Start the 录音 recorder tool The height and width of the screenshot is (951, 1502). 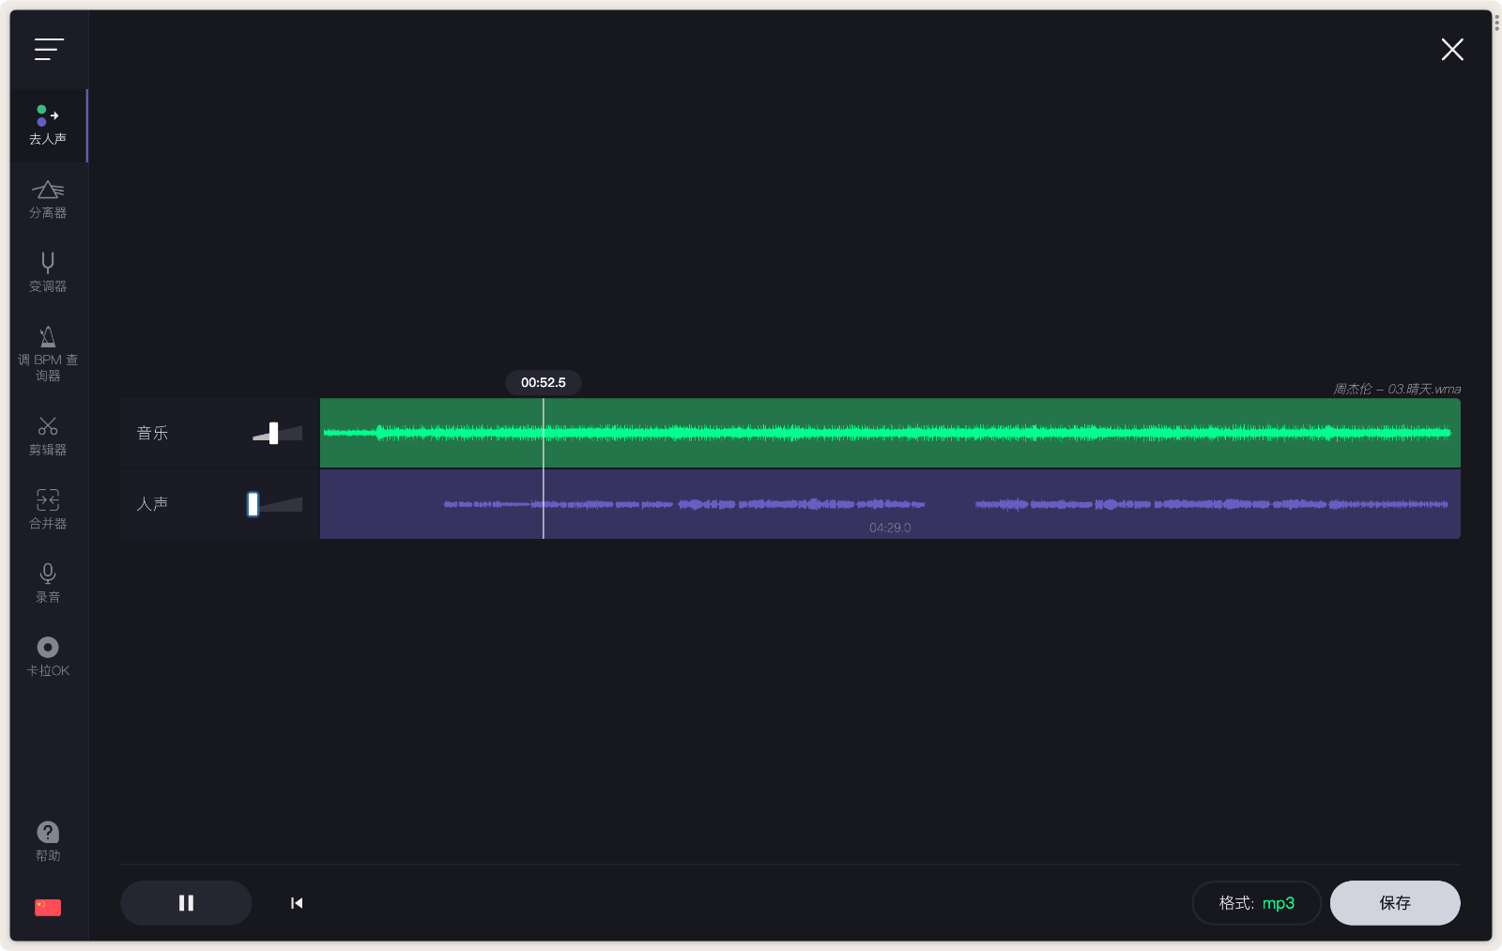coord(48,581)
